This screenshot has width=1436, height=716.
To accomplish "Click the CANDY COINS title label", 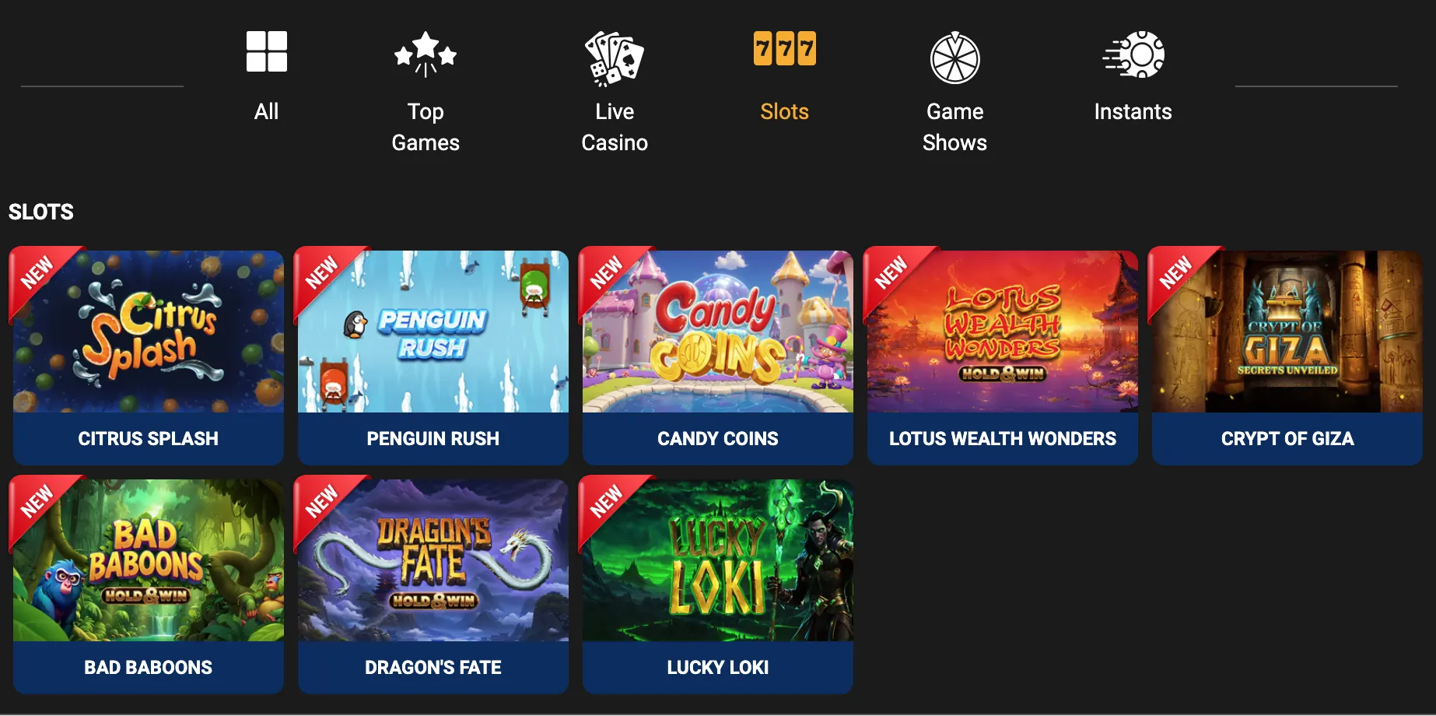I will [718, 439].
